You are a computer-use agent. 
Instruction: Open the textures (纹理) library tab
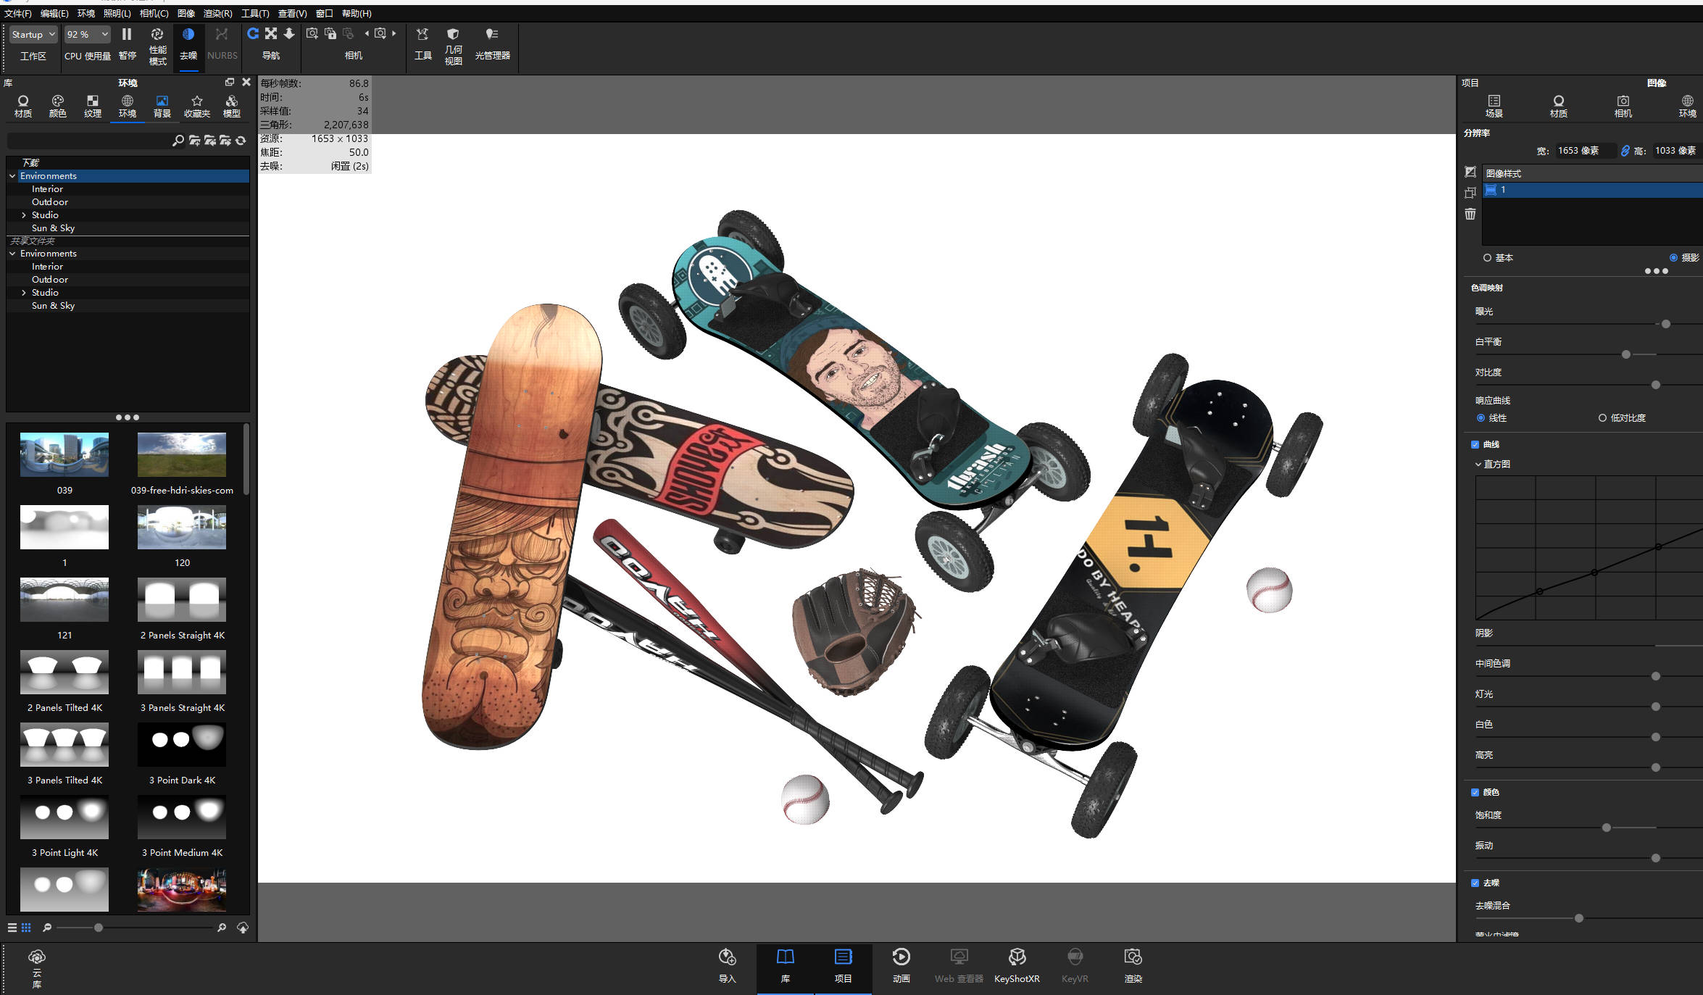pyautogui.click(x=93, y=106)
